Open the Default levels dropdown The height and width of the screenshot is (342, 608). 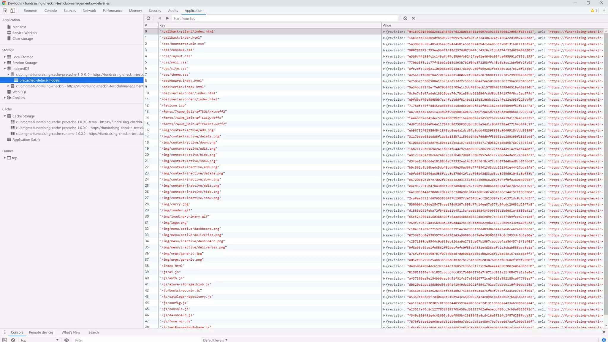click(x=215, y=340)
